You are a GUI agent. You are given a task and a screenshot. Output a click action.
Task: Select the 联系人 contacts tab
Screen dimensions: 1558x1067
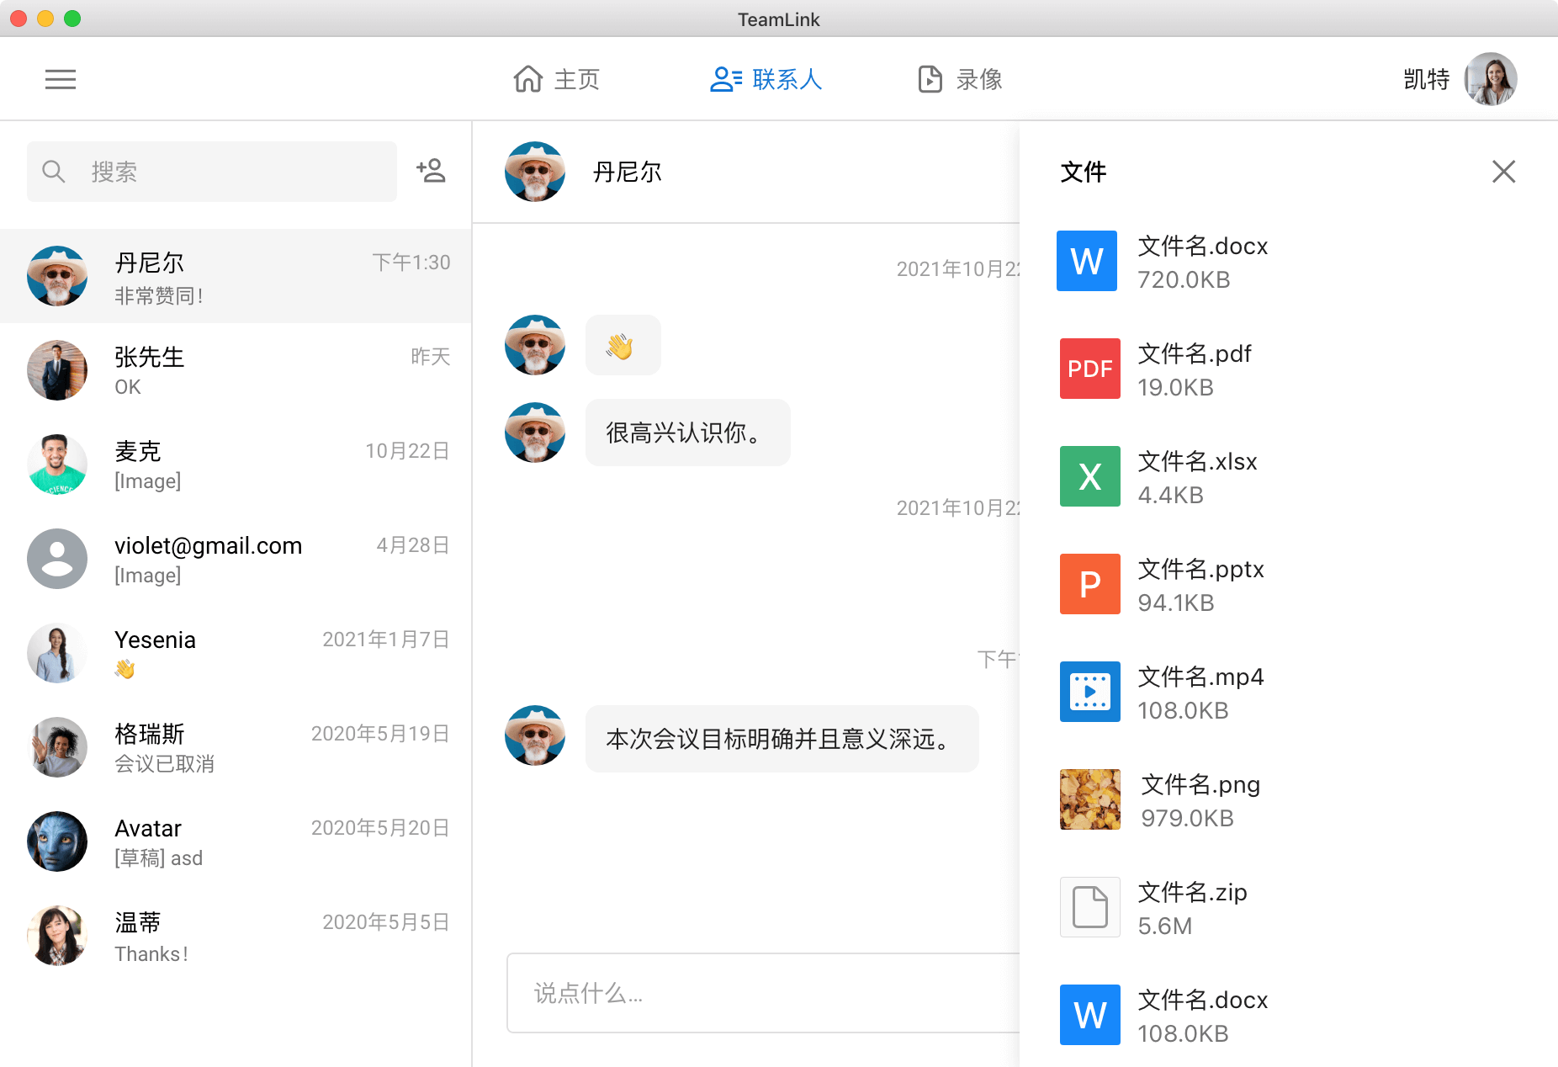(x=766, y=79)
